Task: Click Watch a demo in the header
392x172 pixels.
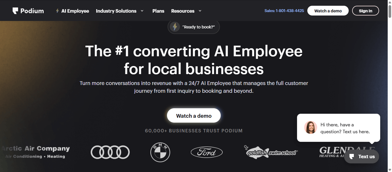Action: coord(328,11)
